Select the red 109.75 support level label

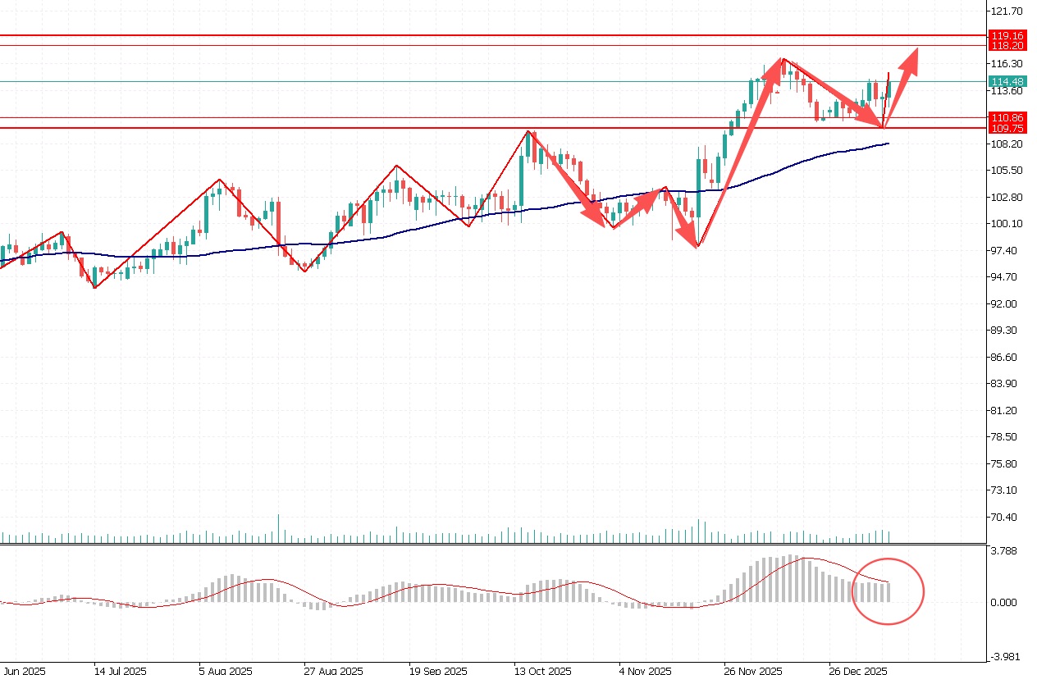click(x=1007, y=129)
